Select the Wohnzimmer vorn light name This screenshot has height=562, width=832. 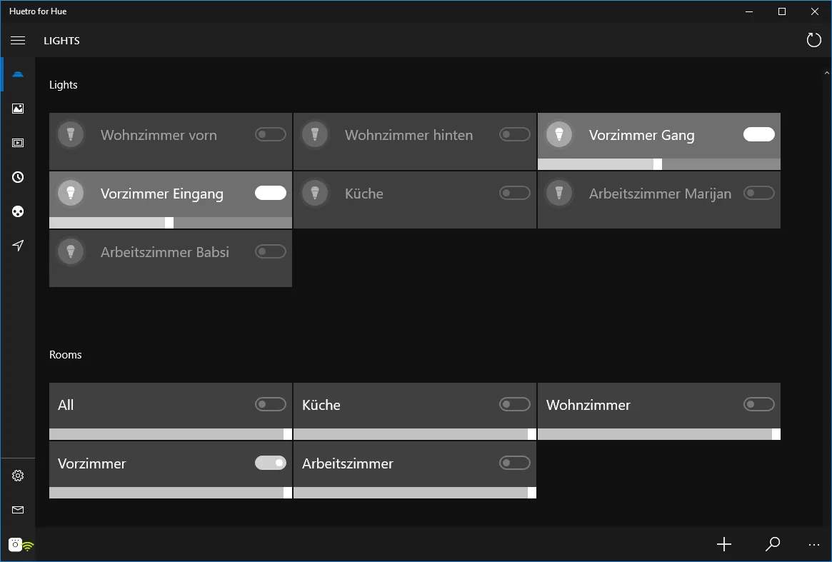click(159, 136)
